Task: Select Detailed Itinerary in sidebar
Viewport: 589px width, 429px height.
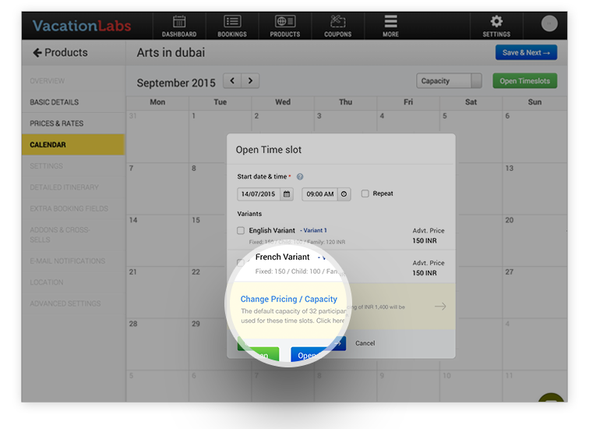Action: click(73, 187)
